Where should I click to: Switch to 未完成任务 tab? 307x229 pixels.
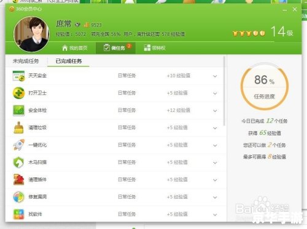point(26,61)
